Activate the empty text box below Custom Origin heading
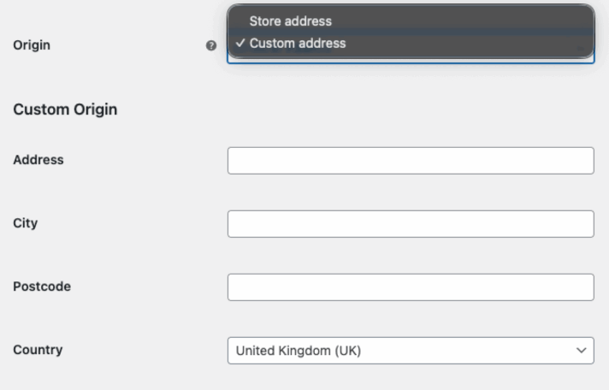The height and width of the screenshot is (390, 609). point(411,160)
